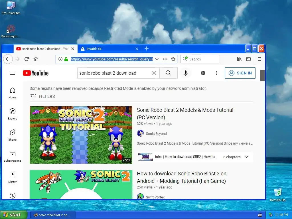Click the YouTube magnifier search button

click(168, 73)
